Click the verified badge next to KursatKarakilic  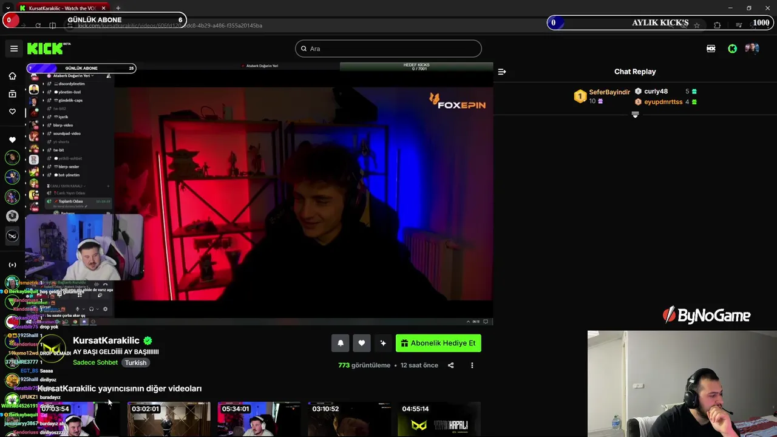[148, 341]
